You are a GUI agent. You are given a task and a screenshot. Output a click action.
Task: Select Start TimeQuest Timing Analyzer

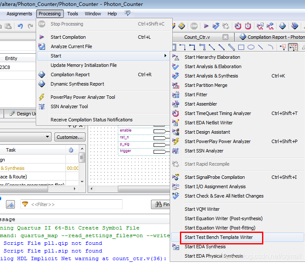[x=237, y=113]
